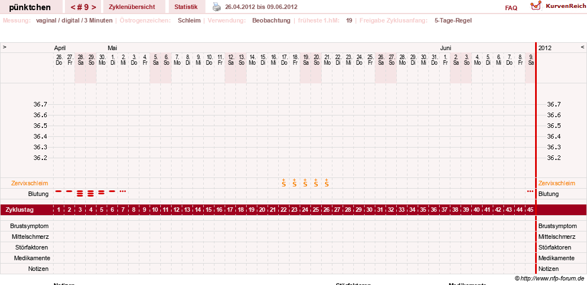Open the Statistik tab

point(186,7)
